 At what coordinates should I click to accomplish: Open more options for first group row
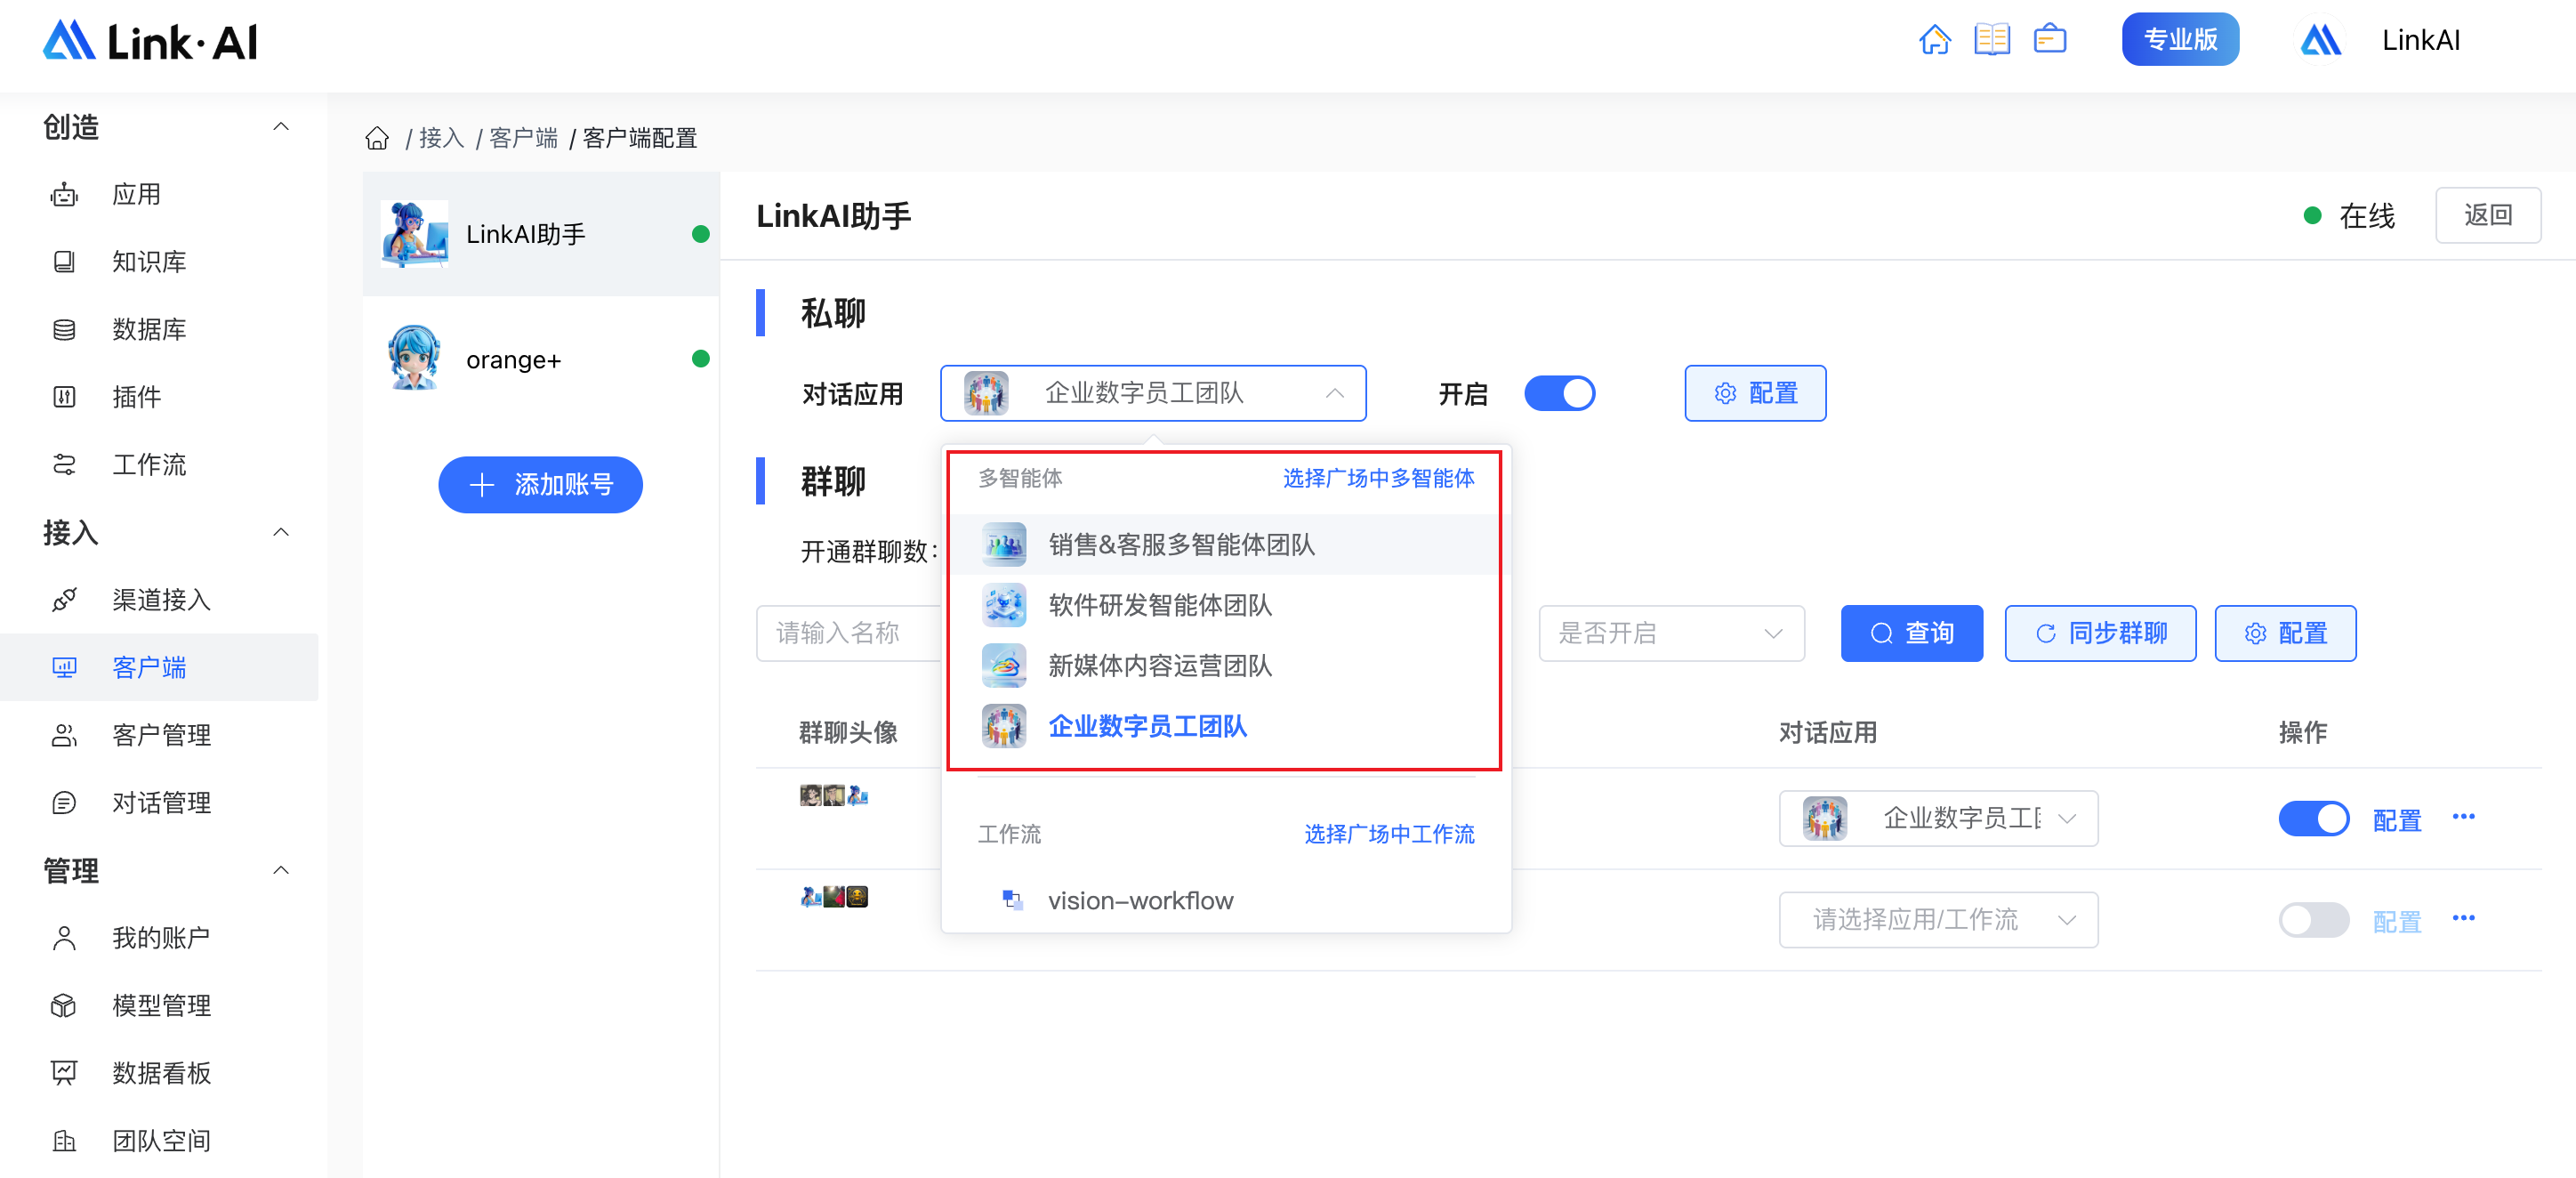(2463, 817)
